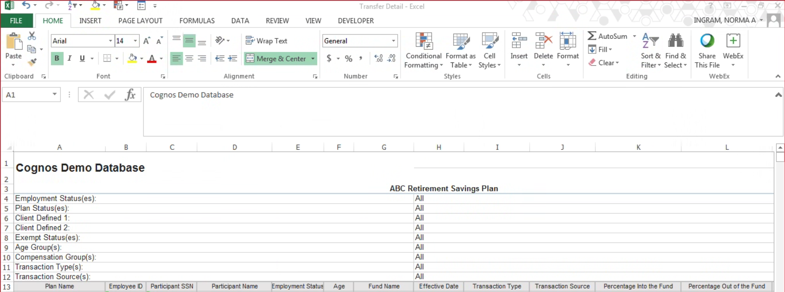Apply Percent Style format
The height and width of the screenshot is (292, 785).
(x=348, y=59)
